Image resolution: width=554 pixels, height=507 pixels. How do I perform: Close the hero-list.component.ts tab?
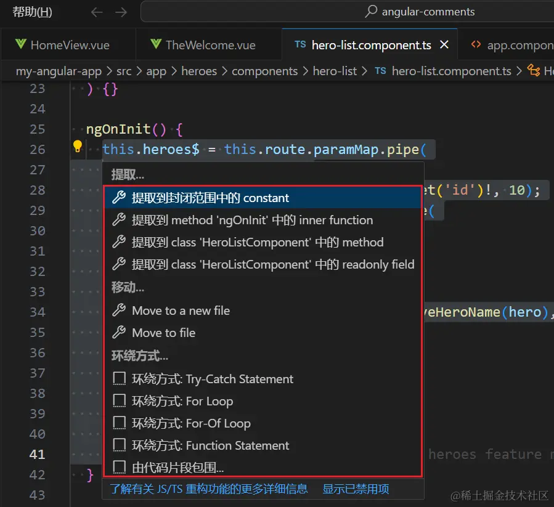444,44
